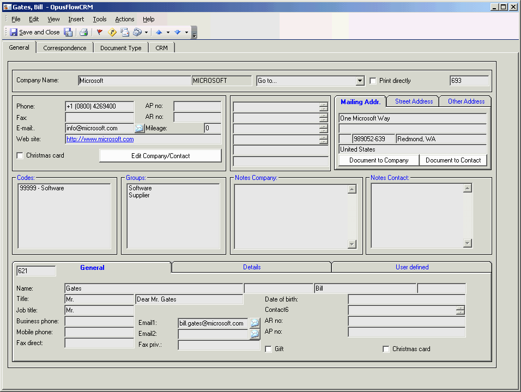The width and height of the screenshot is (521, 392).
Task: Click the address field 'One Microsoft Way'
Action: click(413, 118)
